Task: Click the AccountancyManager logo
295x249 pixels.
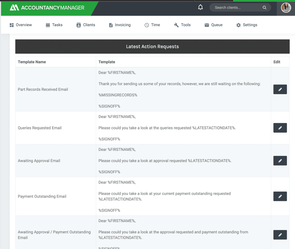Action: (x=47, y=8)
